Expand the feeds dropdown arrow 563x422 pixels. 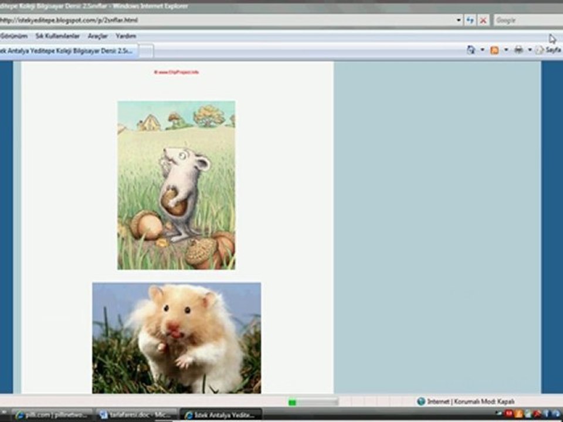pos(506,50)
